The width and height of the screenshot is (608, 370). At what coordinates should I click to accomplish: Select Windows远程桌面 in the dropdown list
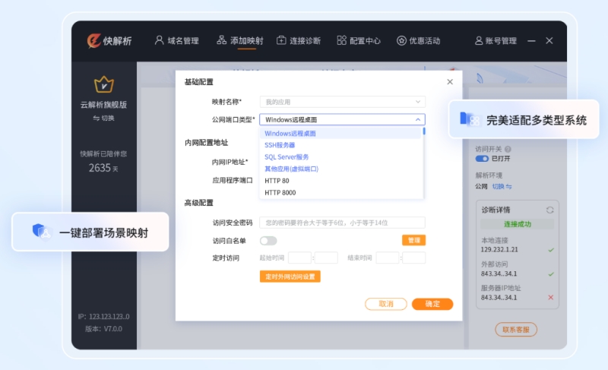340,133
